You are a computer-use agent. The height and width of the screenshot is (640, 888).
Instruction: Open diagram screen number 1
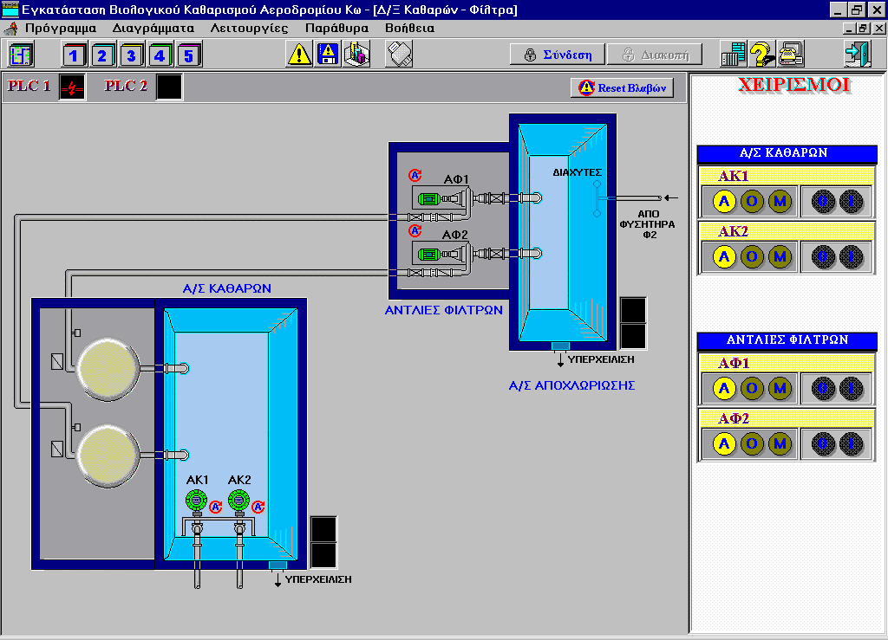tap(75, 55)
